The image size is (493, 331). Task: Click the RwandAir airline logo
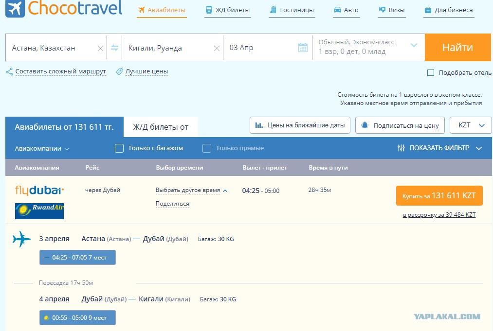tap(39, 211)
